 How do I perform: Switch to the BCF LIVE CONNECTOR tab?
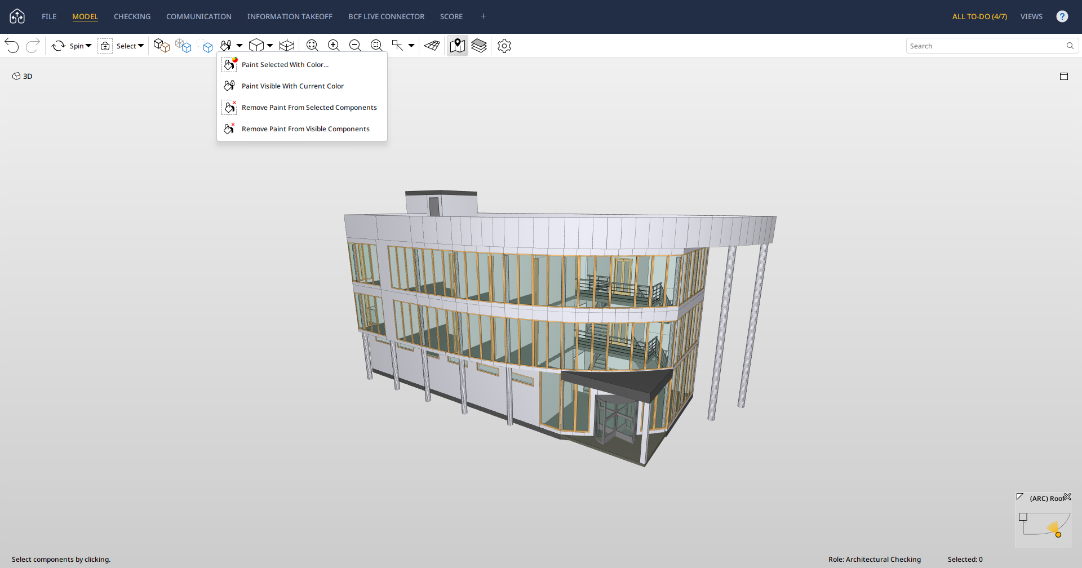coord(387,16)
